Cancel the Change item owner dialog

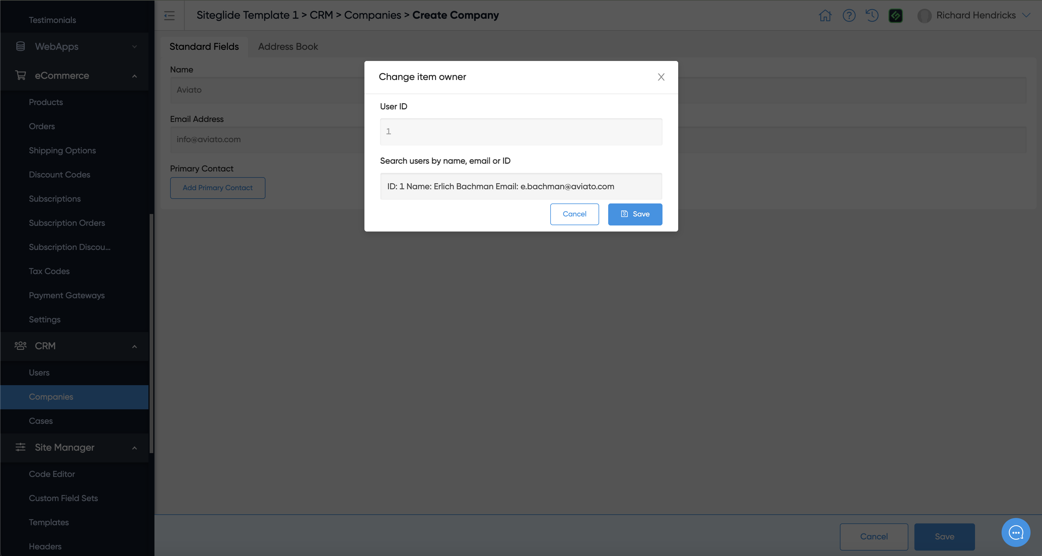[574, 214]
